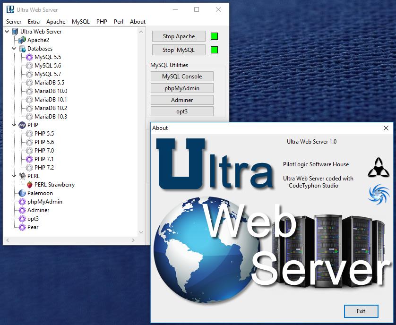This screenshot has height=325, width=396.
Task: Click the gear icon beside PHP 5.5
Action: point(29,134)
